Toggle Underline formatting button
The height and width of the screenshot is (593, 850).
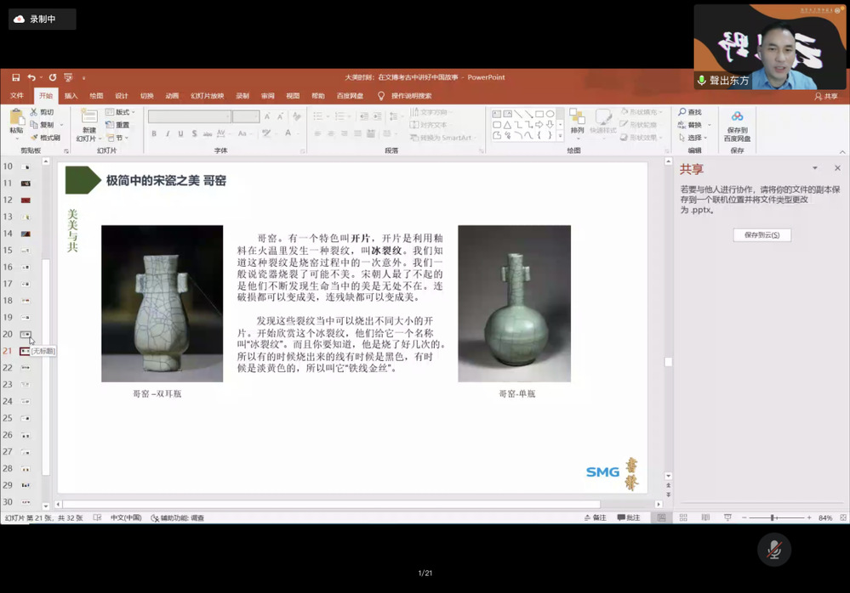180,133
